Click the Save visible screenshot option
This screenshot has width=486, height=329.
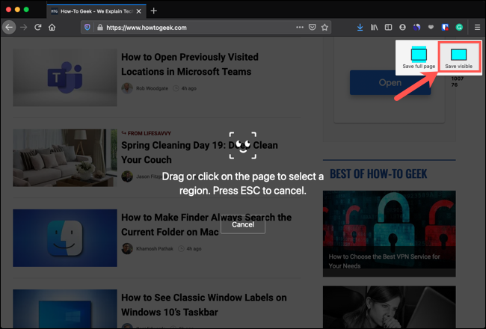pyautogui.click(x=458, y=58)
